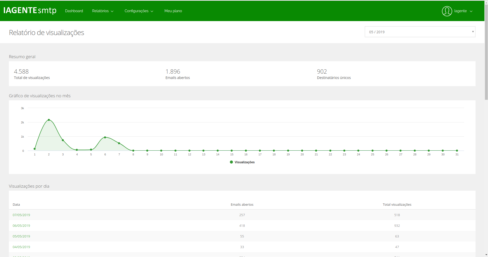Open the 07/05/2019 date link
Image resolution: width=488 pixels, height=257 pixels.
pos(21,215)
